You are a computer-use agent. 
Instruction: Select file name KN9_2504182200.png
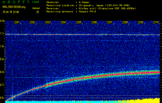pyautogui.click(x=14, y=7)
